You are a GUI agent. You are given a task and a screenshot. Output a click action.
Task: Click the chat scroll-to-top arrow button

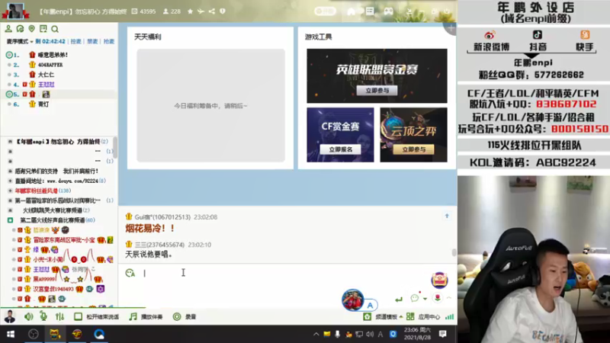[x=447, y=216]
